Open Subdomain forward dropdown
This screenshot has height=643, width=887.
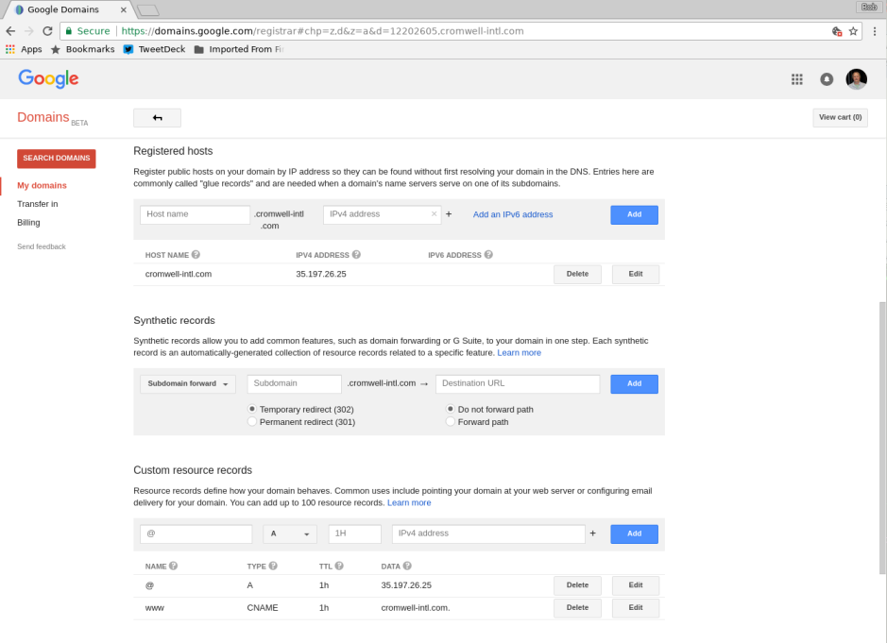188,384
